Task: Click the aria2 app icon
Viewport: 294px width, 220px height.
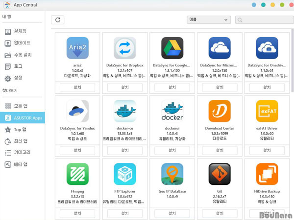Action: (77, 48)
